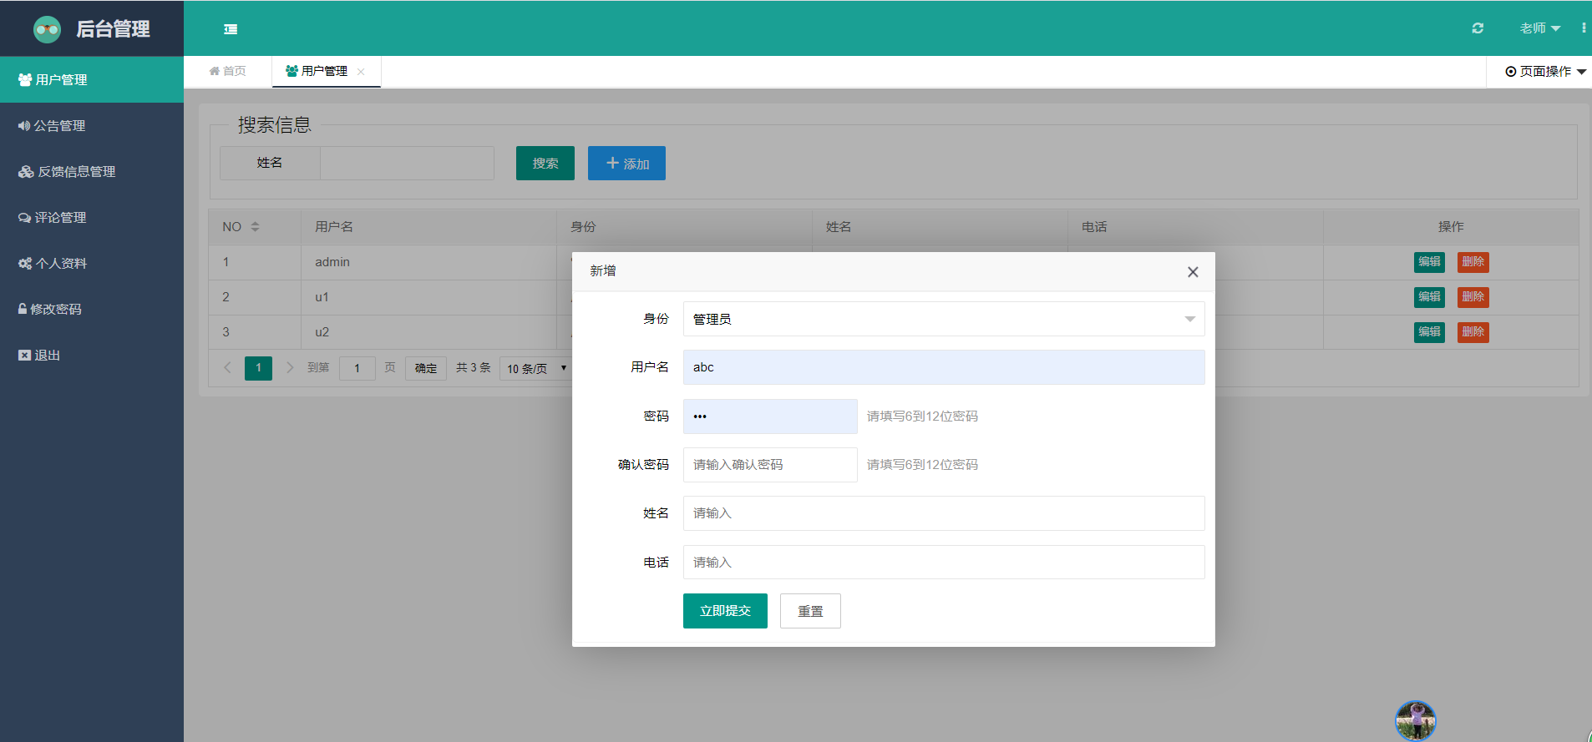
Task: Click the sidebar collapse menu icon
Action: 231,29
